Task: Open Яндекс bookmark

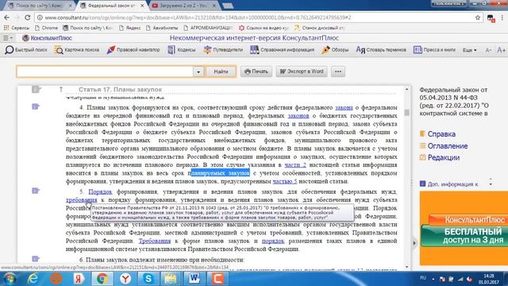Action: pos(129,28)
